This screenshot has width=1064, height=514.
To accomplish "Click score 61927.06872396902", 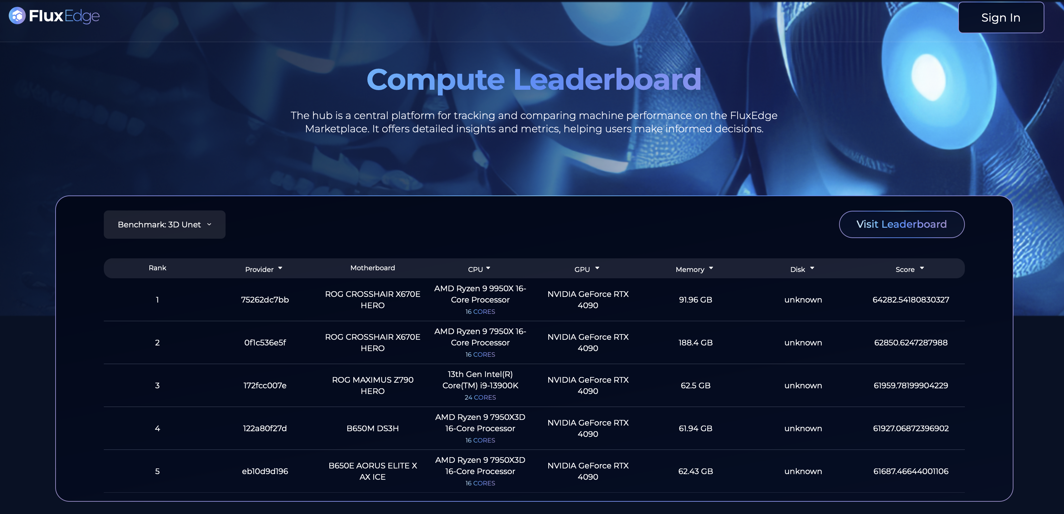I will [911, 429].
